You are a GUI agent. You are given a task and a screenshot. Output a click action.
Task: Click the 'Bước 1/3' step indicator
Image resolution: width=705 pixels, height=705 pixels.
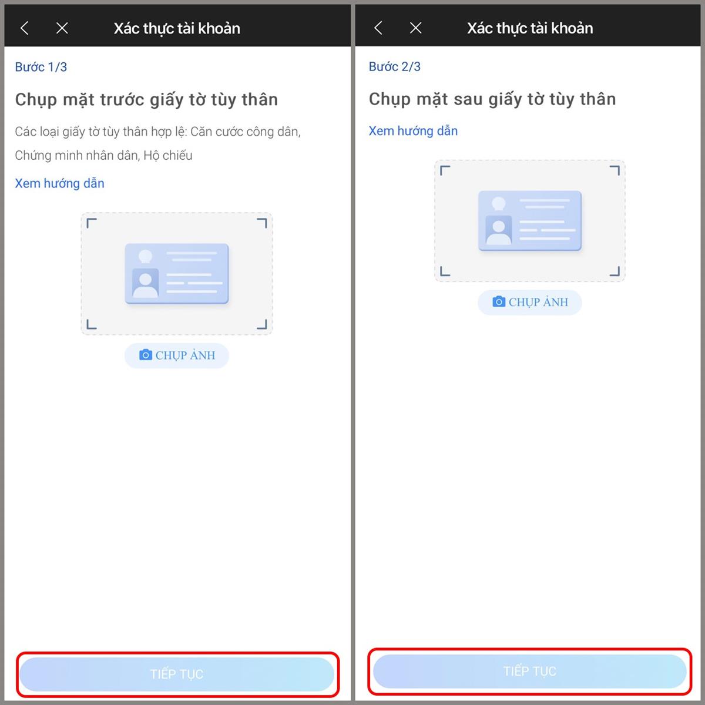coord(41,67)
